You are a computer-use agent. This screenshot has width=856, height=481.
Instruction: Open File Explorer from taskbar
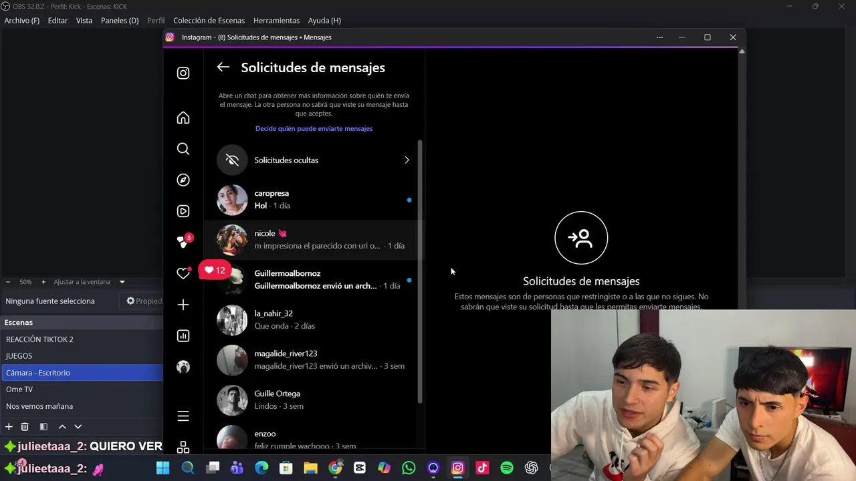click(x=310, y=468)
